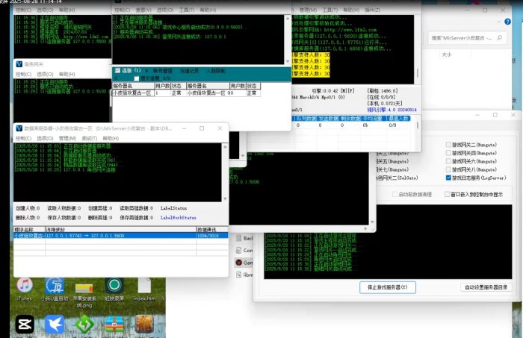The image size is (523, 338).
Task: Enable 游戏网关二 (RunGate) checkbox
Action: (448, 144)
